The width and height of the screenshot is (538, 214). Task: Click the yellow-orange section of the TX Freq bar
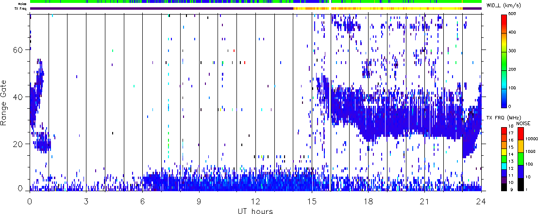[x=378, y=8]
